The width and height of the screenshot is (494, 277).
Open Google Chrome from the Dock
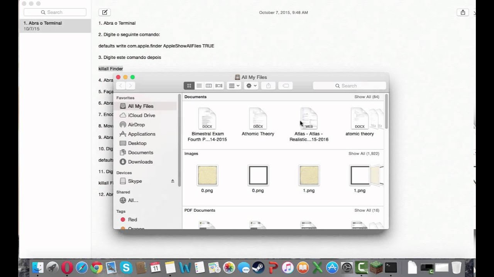pyautogui.click(x=96, y=267)
